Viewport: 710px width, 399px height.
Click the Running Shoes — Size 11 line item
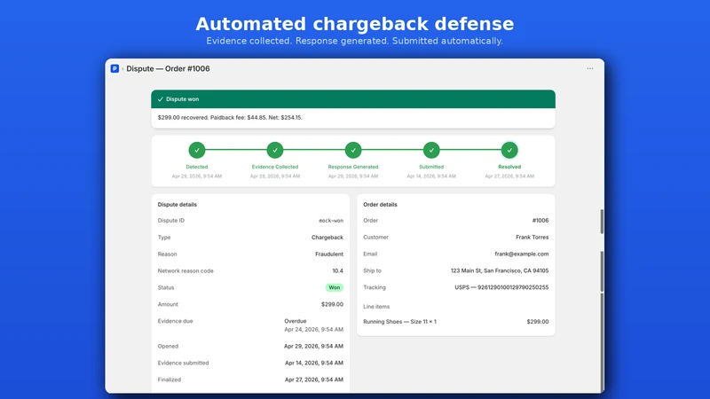point(400,322)
